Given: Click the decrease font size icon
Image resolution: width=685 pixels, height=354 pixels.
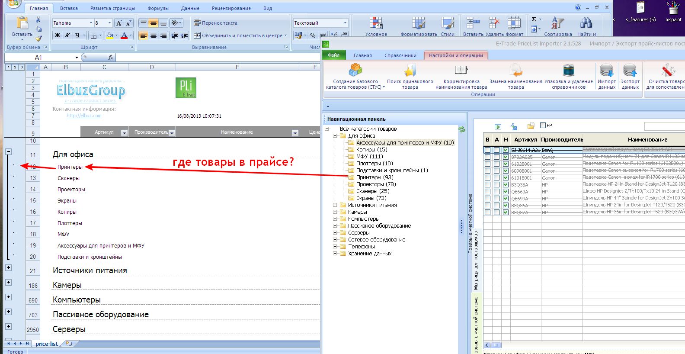Looking at the screenshot, I should 128,23.
